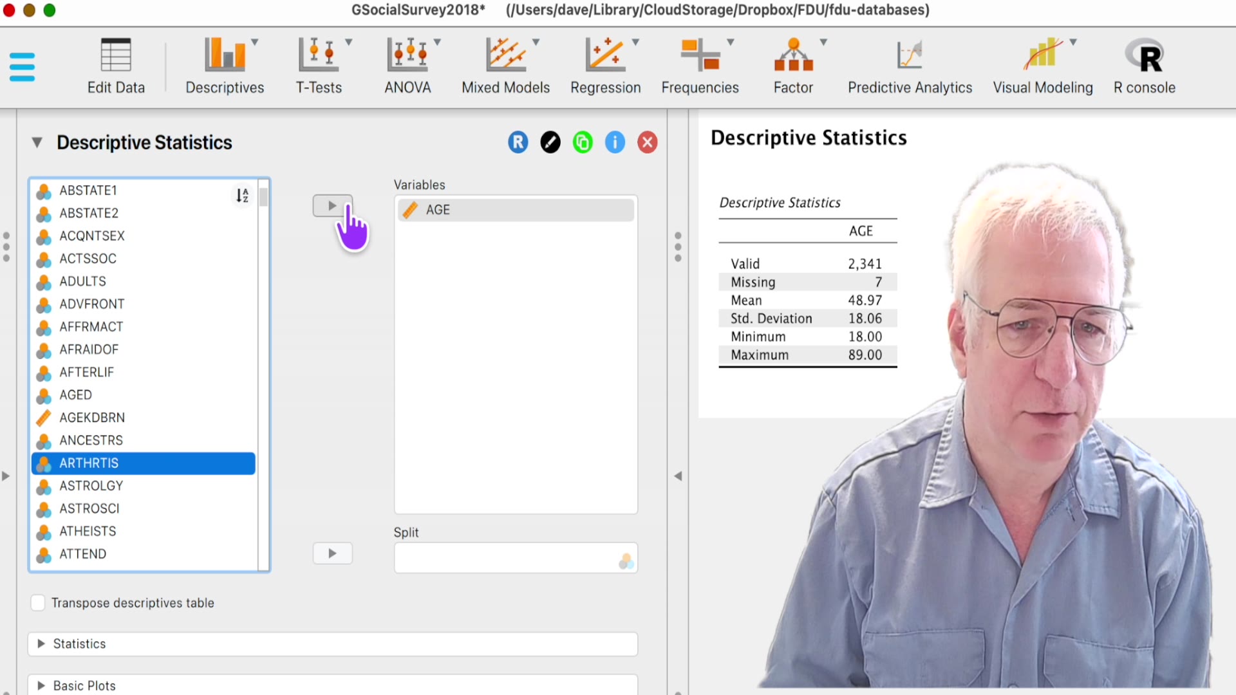Expand the Statistics section
1236x695 pixels.
79,644
